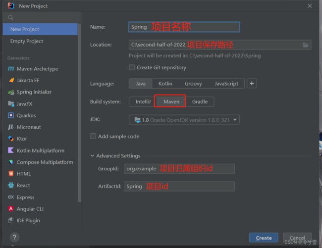The image size is (322, 248).
Task: Select New Project in the sidebar
Action: [x=25, y=29]
